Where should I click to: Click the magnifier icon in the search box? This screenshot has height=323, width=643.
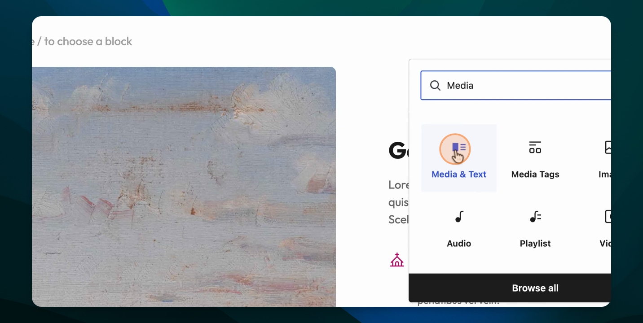(x=435, y=85)
